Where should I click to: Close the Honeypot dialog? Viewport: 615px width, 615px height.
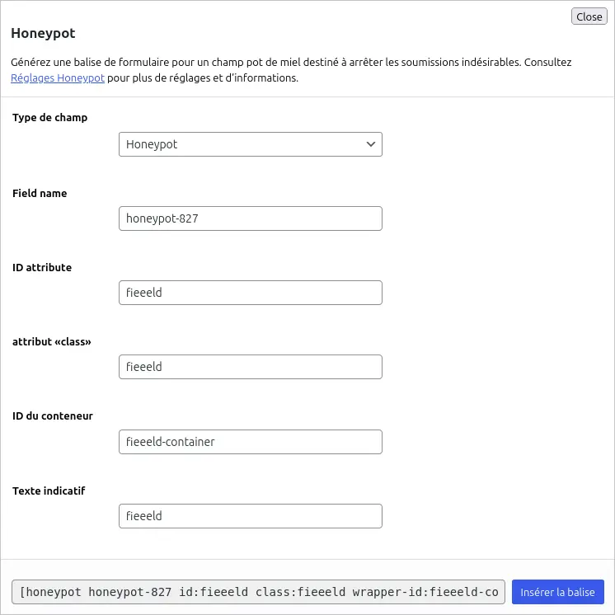[589, 16]
